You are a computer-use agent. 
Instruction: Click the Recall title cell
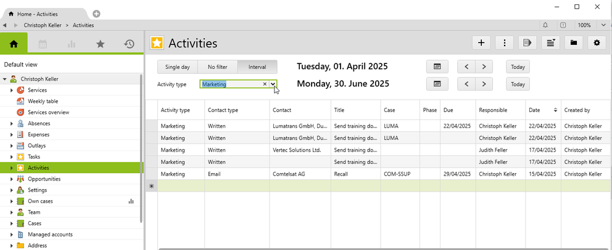point(356,174)
